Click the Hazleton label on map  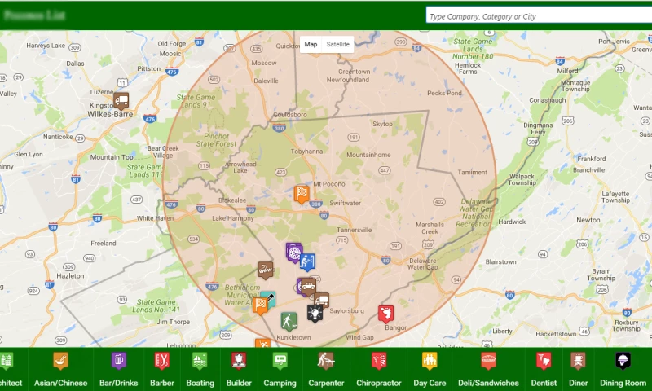click(70, 276)
